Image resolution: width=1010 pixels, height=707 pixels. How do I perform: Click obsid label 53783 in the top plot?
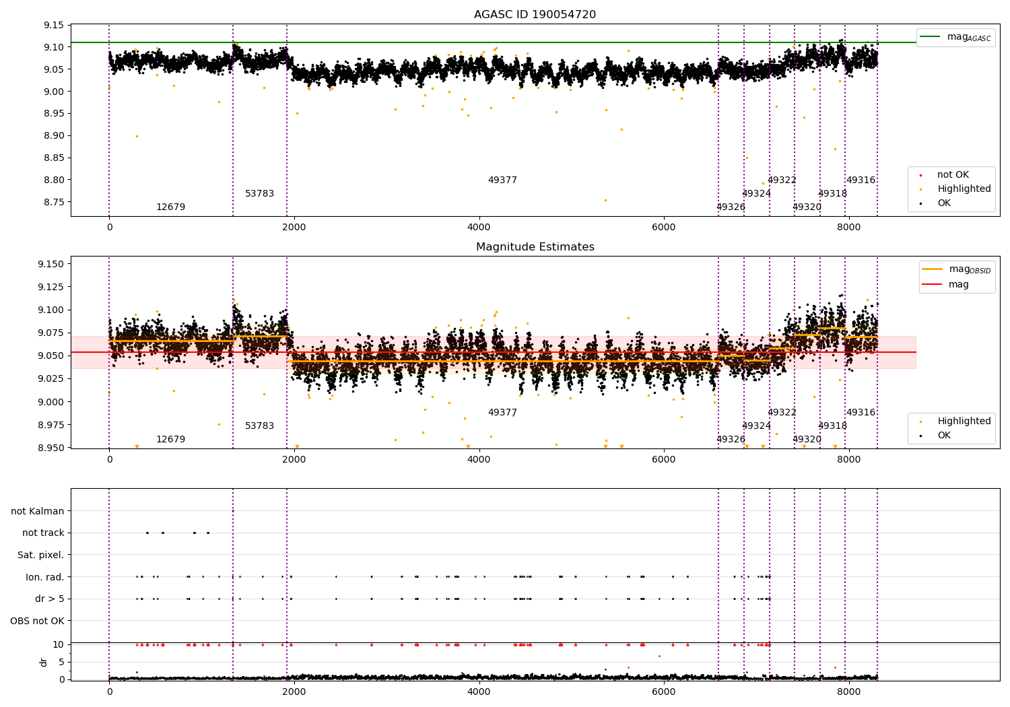[259, 193]
